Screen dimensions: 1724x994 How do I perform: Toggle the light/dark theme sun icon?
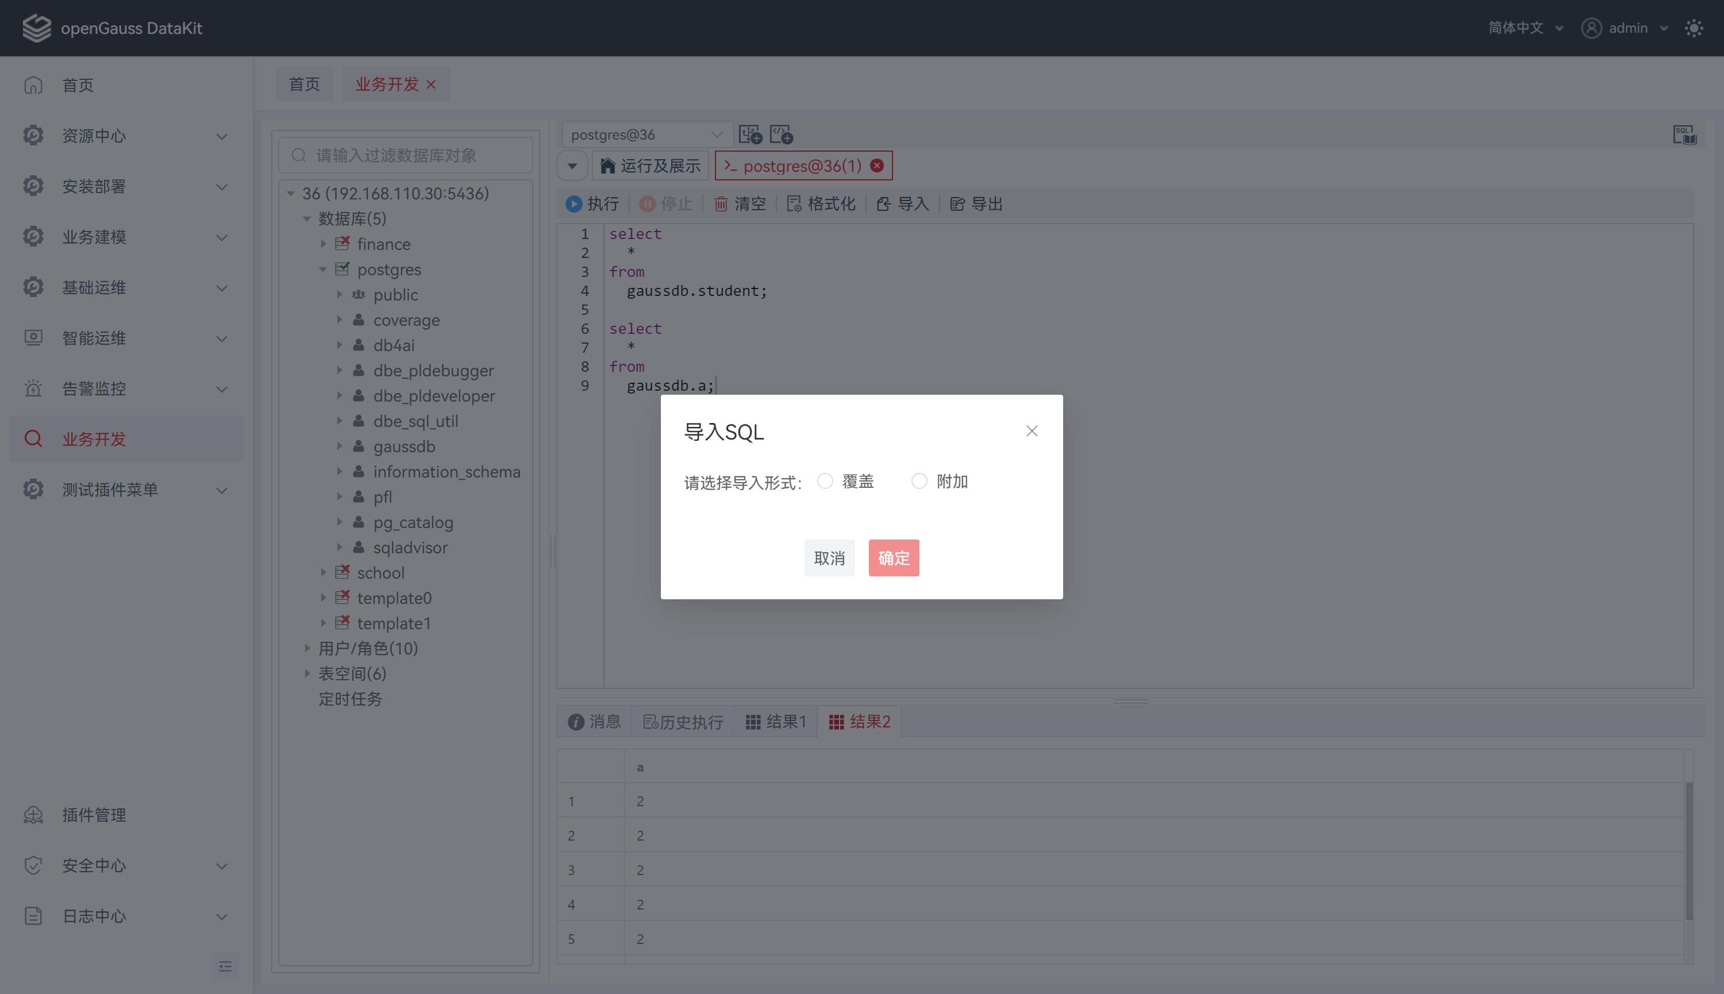(x=1694, y=28)
